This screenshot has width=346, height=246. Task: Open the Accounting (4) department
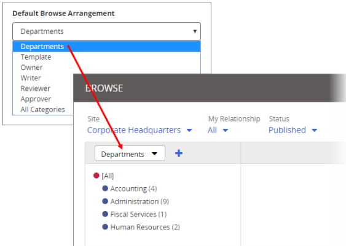pyautogui.click(x=133, y=189)
